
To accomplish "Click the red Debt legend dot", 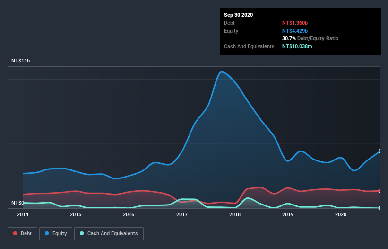I will pos(15,233).
